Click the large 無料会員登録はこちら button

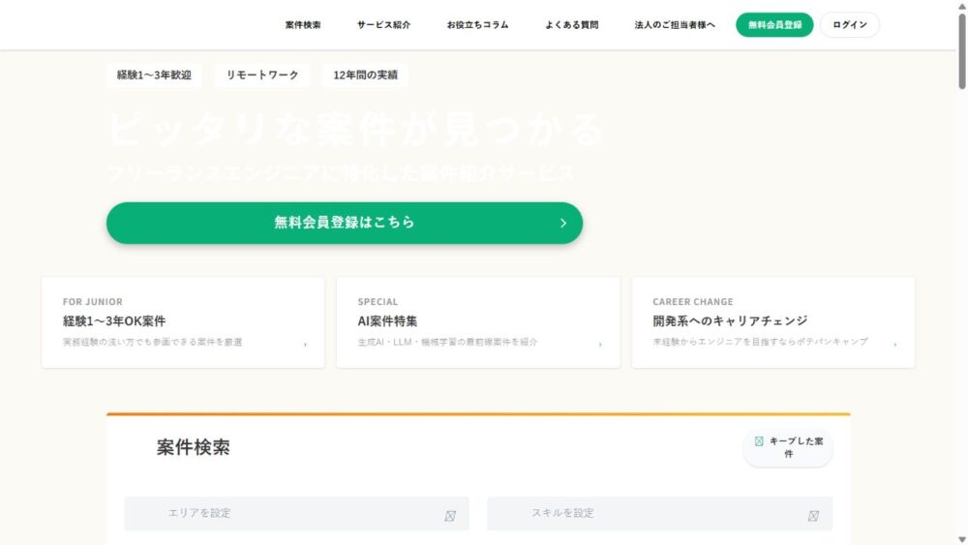coord(345,223)
